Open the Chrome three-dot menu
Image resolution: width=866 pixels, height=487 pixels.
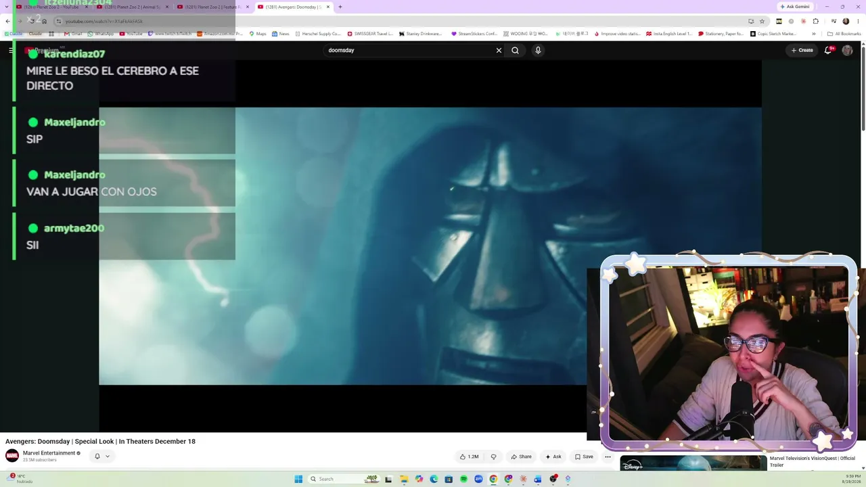pos(858,21)
